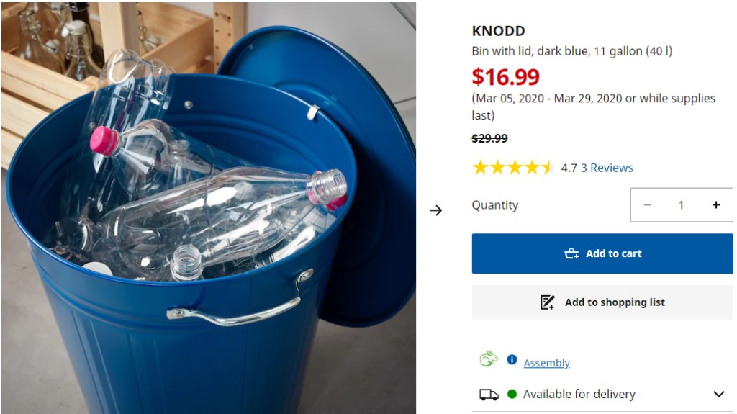
Task: Click the crossed-out $29.99 price
Action: point(489,138)
